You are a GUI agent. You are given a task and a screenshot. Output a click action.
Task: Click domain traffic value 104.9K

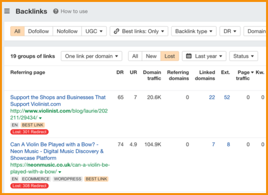pyautogui.click(x=153, y=144)
